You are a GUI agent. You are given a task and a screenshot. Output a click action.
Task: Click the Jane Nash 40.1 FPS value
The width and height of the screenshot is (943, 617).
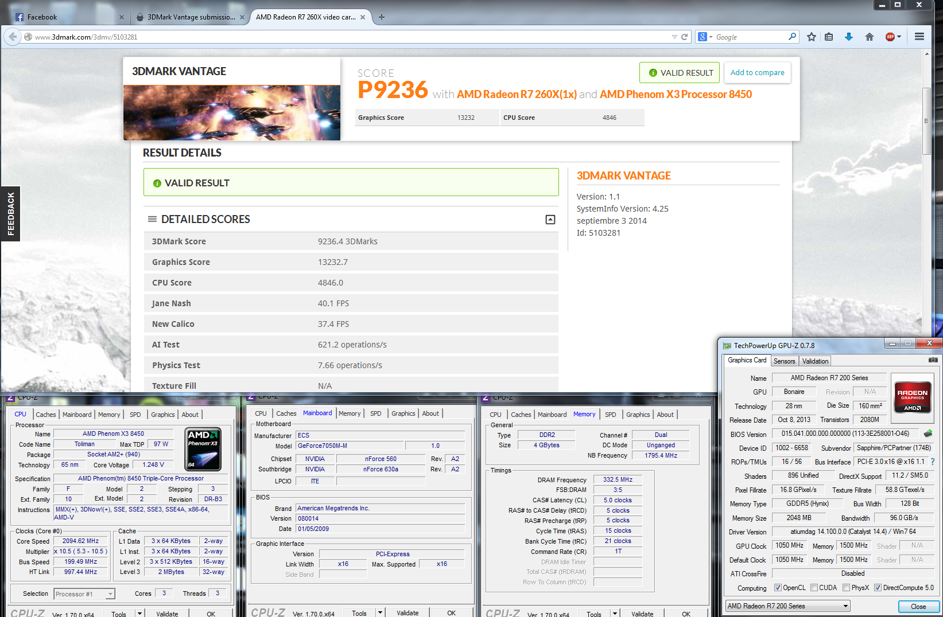point(333,303)
